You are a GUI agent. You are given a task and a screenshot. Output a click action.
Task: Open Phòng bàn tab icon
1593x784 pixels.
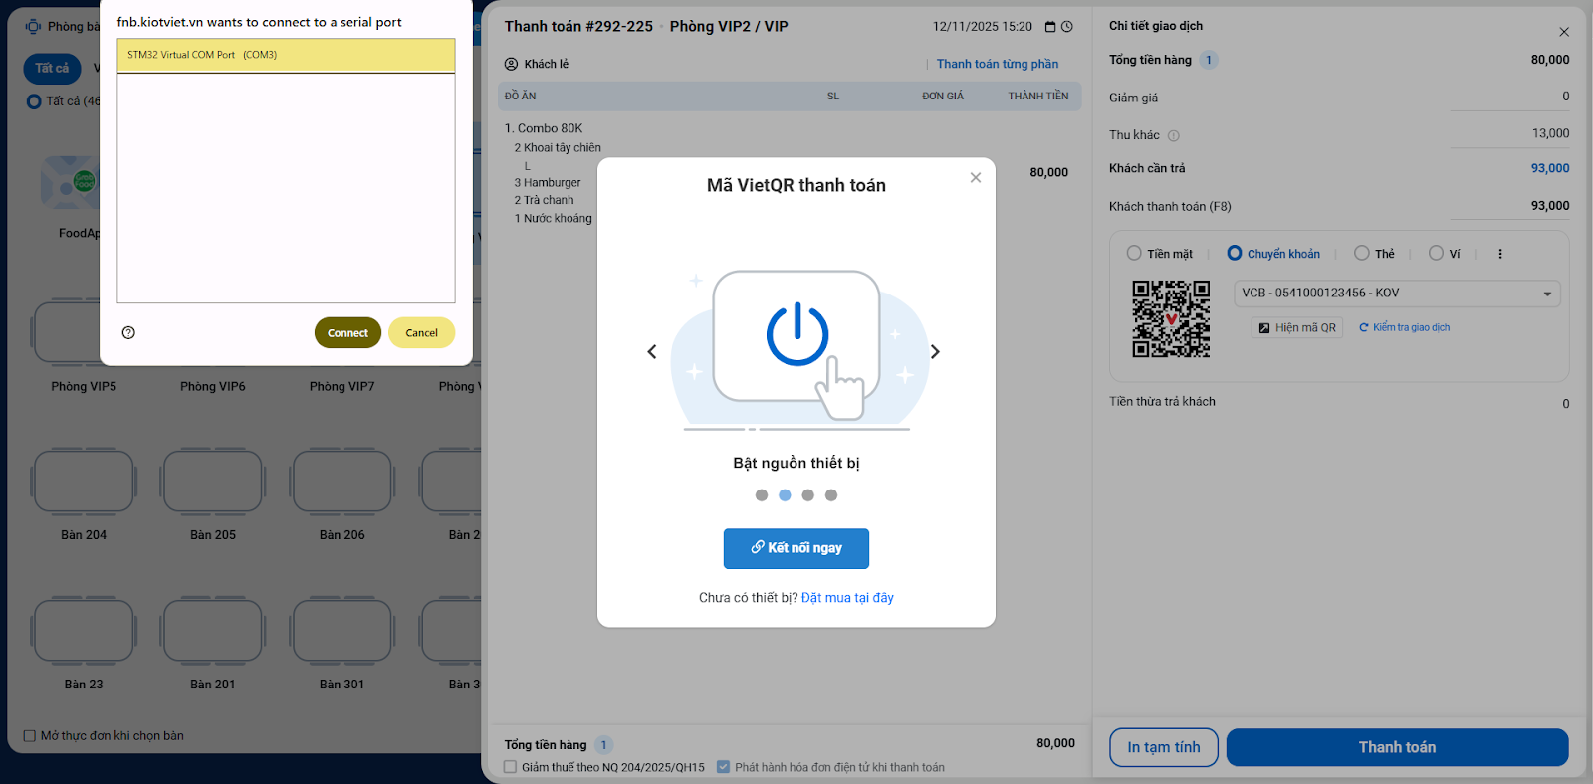(x=33, y=26)
